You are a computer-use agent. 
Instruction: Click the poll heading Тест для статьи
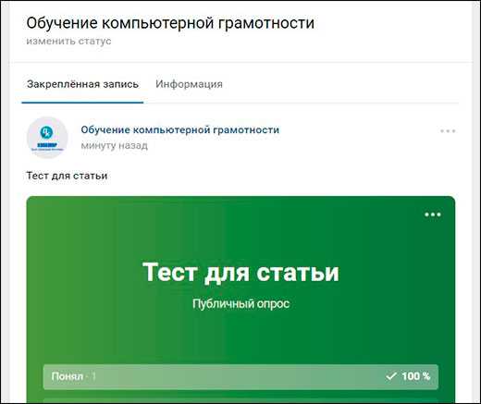tap(240, 272)
